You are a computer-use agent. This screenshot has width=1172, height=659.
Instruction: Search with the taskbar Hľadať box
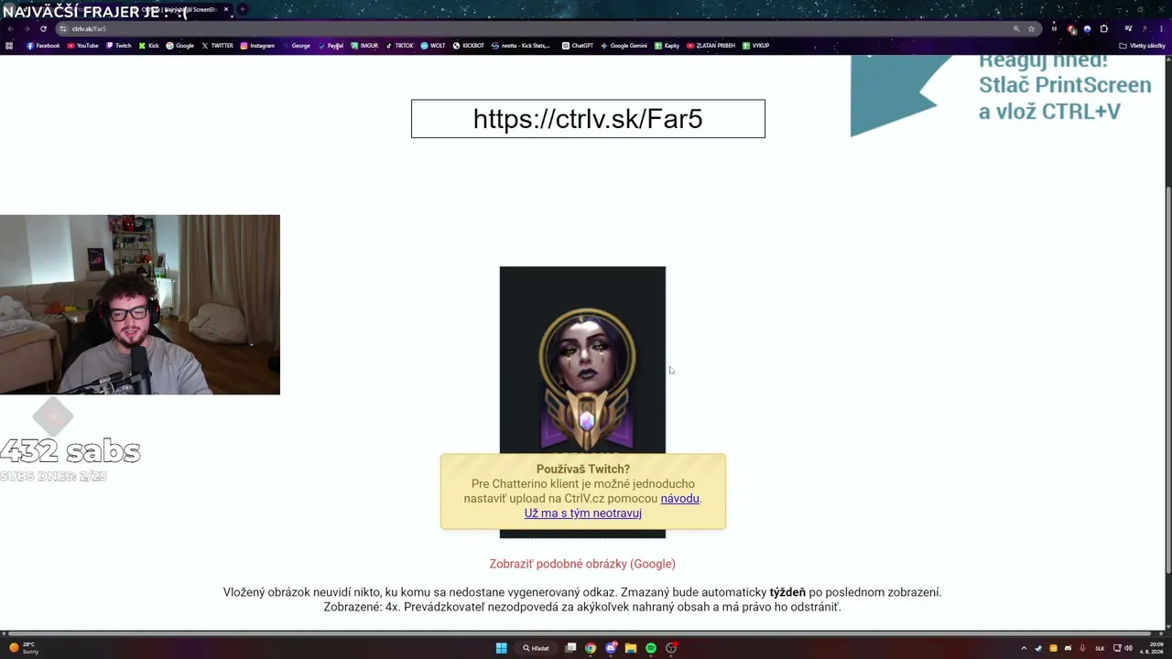537,648
